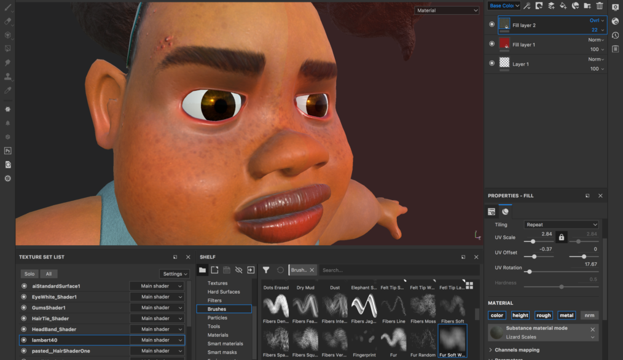Open the Tiling Repeat dropdown
This screenshot has width=623, height=360.
561,224
